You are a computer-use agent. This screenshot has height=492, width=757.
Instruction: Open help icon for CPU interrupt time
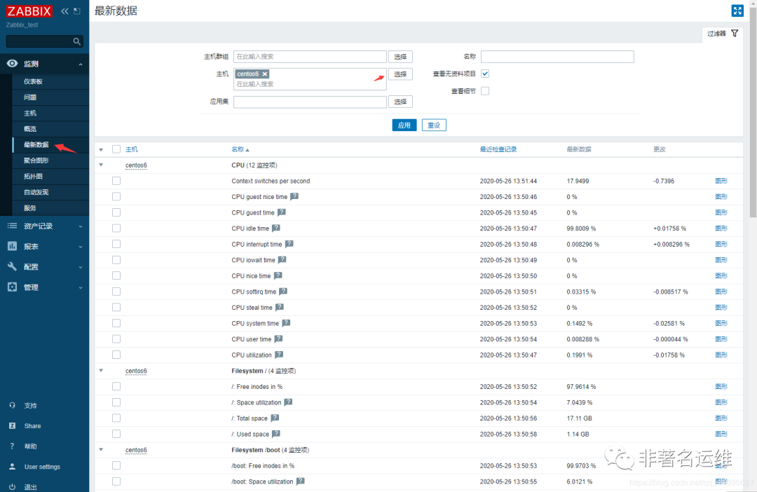tap(289, 245)
